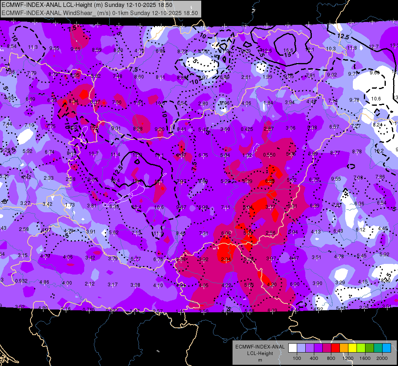Click the legend LCL-Height label
Viewport: 398px width, 366px height.
[260, 353]
